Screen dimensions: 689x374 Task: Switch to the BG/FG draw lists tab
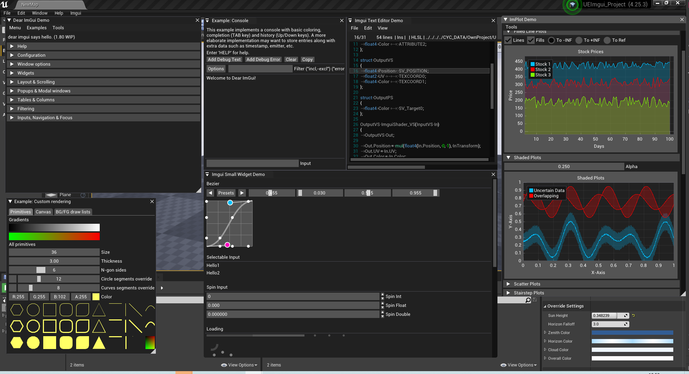point(73,212)
